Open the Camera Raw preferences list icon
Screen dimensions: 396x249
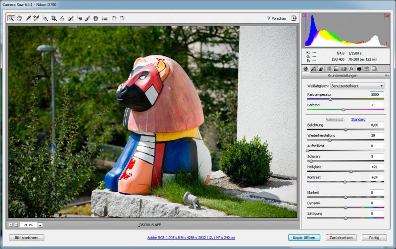coord(105,18)
